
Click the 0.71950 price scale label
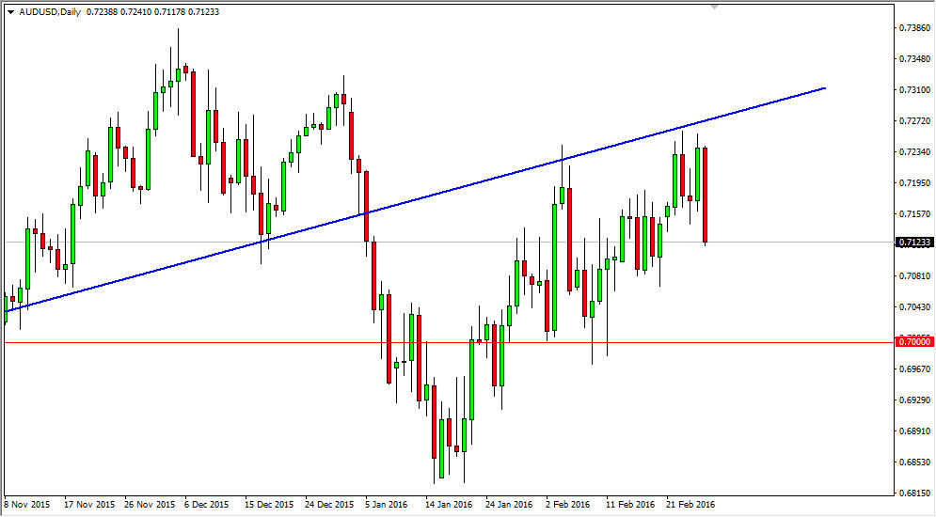[915, 183]
